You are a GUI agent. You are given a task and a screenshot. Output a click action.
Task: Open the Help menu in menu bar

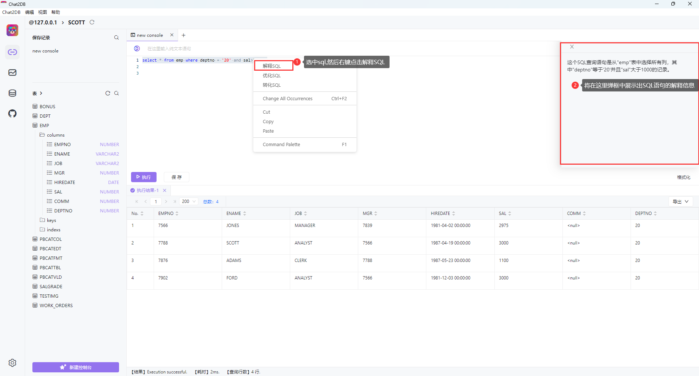tap(56, 12)
